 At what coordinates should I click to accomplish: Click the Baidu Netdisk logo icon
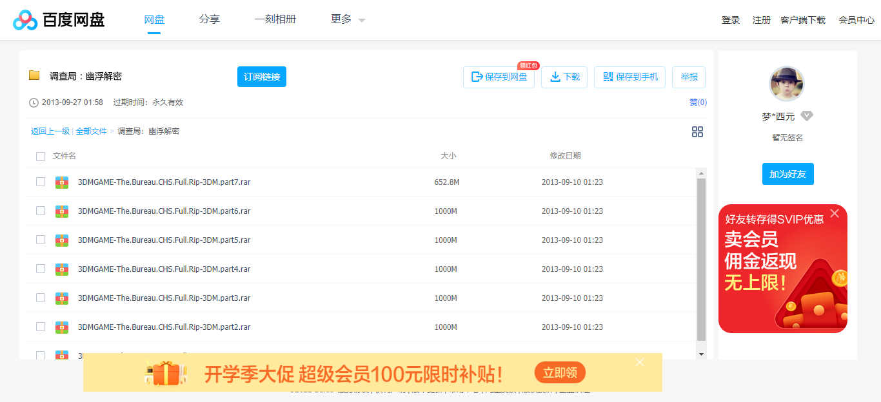(x=25, y=19)
